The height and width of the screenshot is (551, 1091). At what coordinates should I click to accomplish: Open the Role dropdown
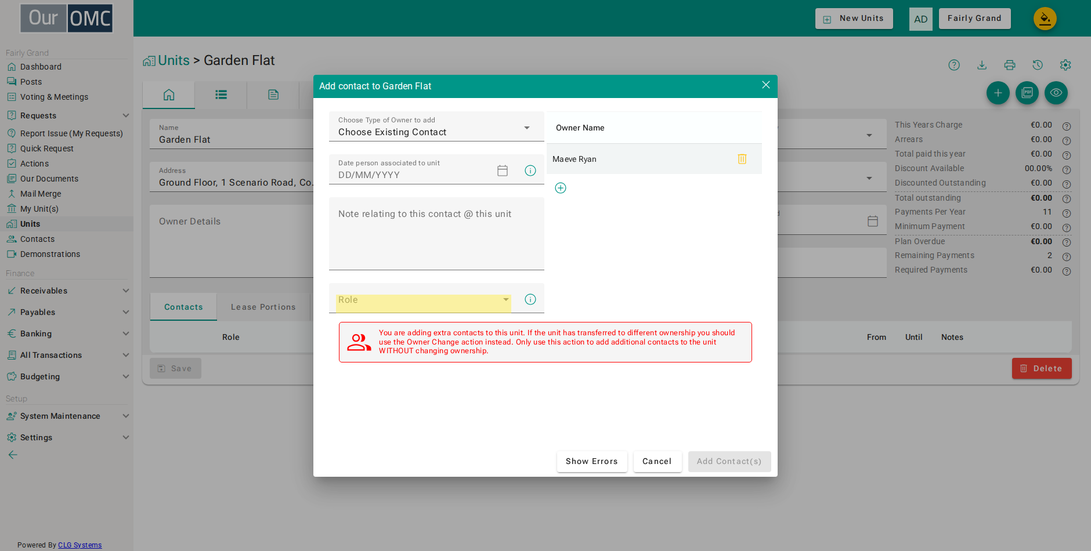point(424,300)
